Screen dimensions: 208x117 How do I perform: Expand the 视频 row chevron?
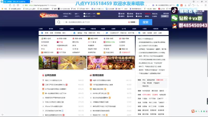point(166,91)
